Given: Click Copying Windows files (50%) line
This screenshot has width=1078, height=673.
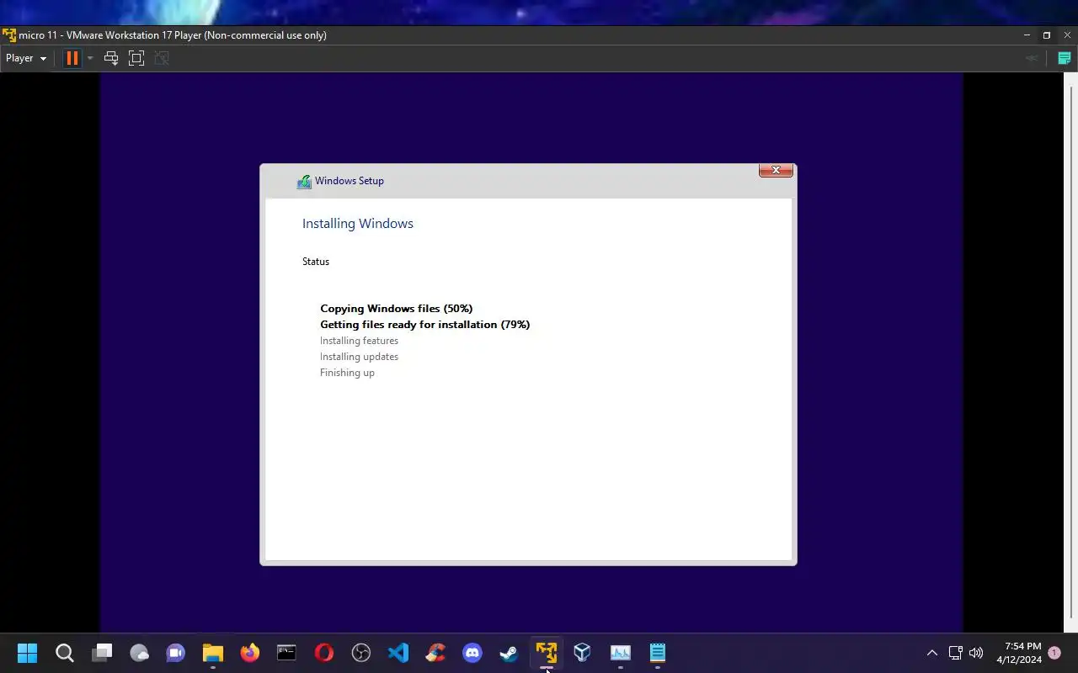Looking at the screenshot, I should point(397,309).
